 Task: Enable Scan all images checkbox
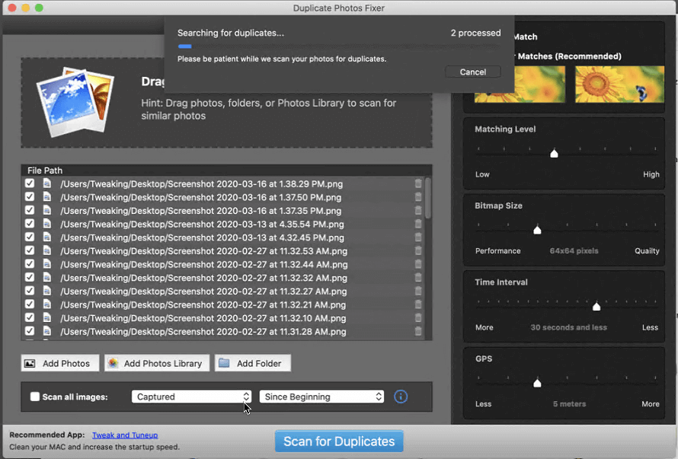coord(35,397)
